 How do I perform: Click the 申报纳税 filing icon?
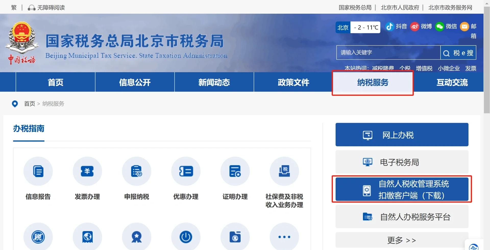[137, 171]
